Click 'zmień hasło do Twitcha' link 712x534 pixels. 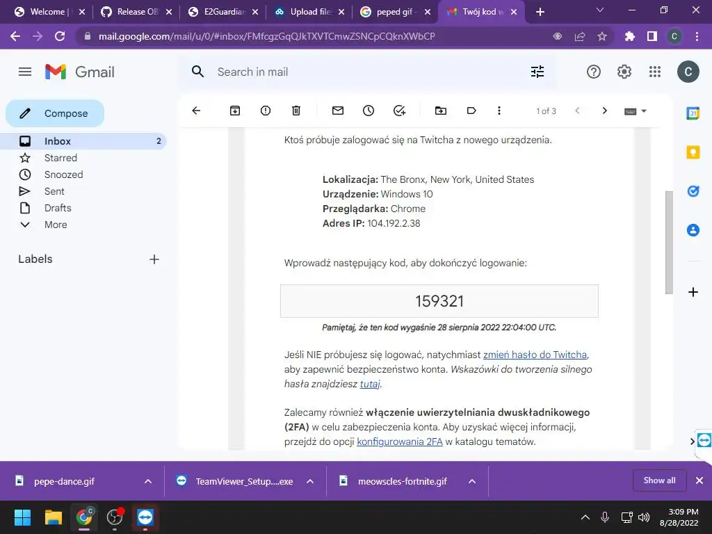pos(535,355)
